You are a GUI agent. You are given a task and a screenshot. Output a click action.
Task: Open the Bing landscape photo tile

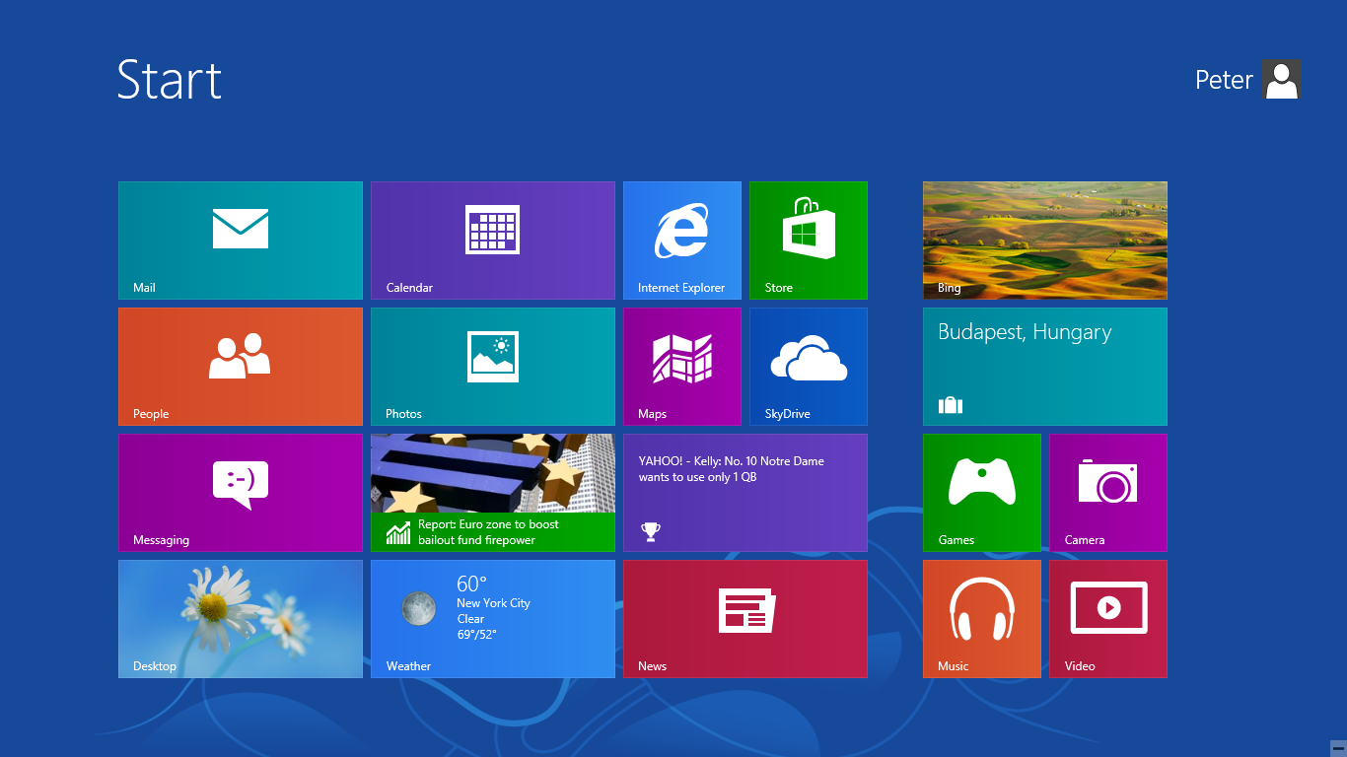tap(1045, 241)
